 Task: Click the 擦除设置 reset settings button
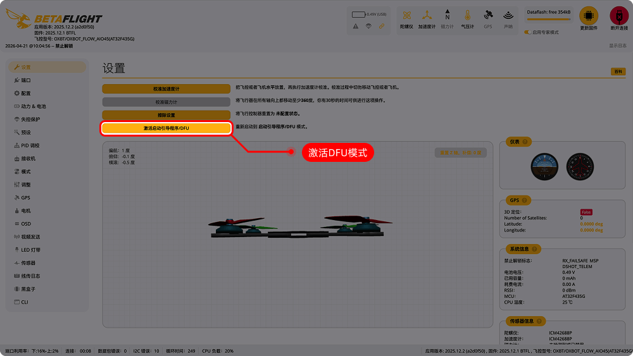pyautogui.click(x=166, y=115)
